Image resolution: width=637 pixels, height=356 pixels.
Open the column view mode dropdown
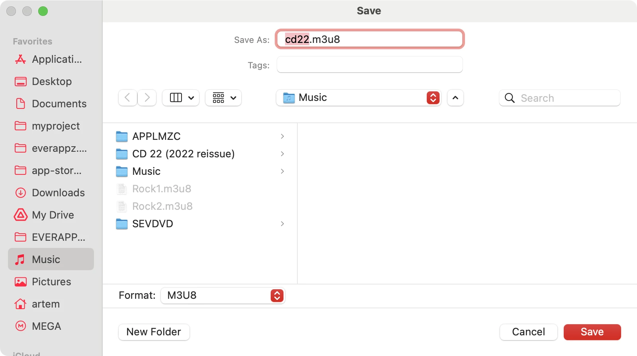click(x=181, y=98)
